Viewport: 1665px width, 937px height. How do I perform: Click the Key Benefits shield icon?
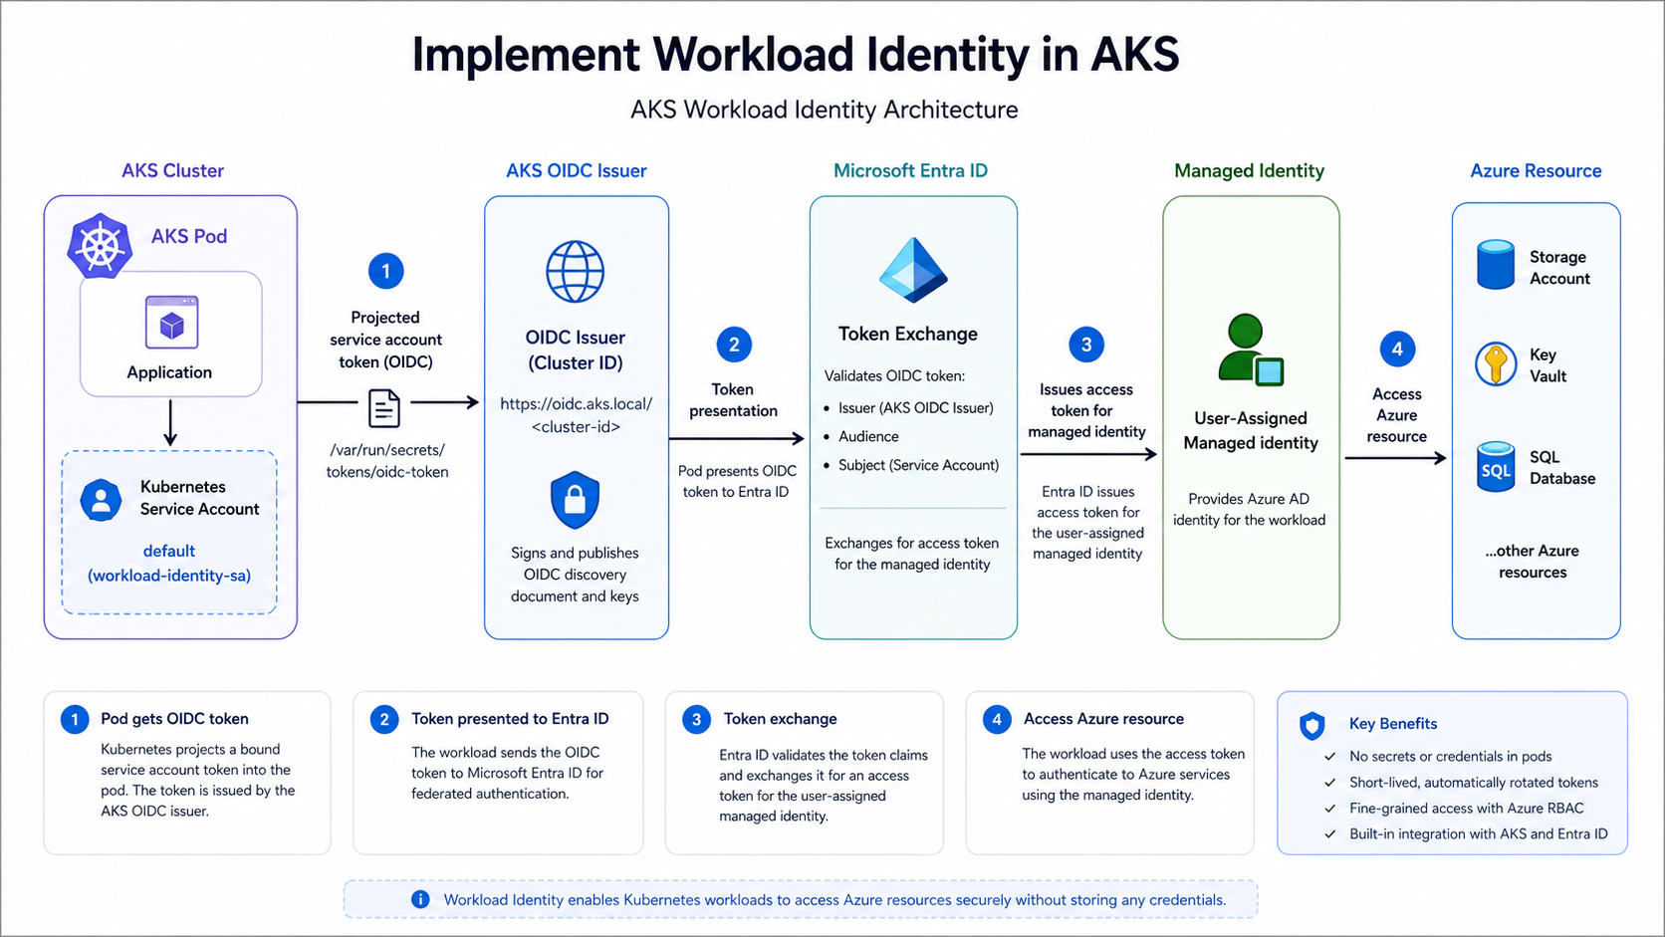pyautogui.click(x=1312, y=725)
